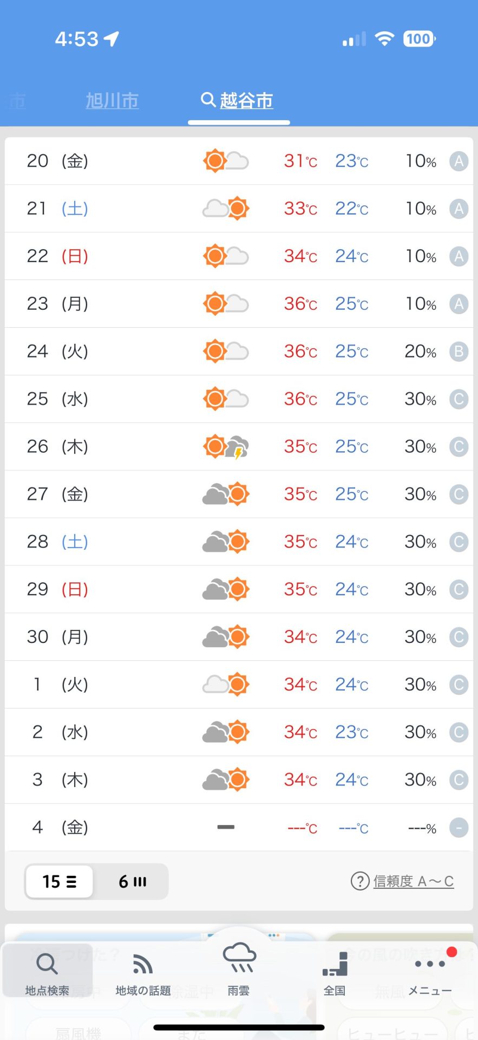This screenshot has width=478, height=1040.
Task: Select the 旭川市 tab
Action: coord(112,101)
